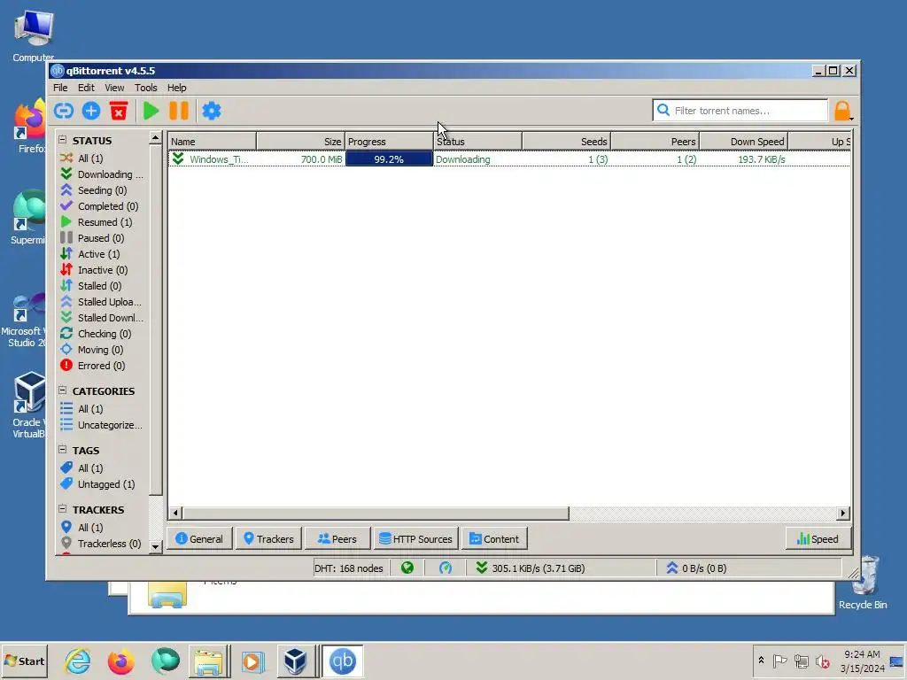Select Checking (0) status filter
Image resolution: width=907 pixels, height=680 pixels.
click(96, 334)
